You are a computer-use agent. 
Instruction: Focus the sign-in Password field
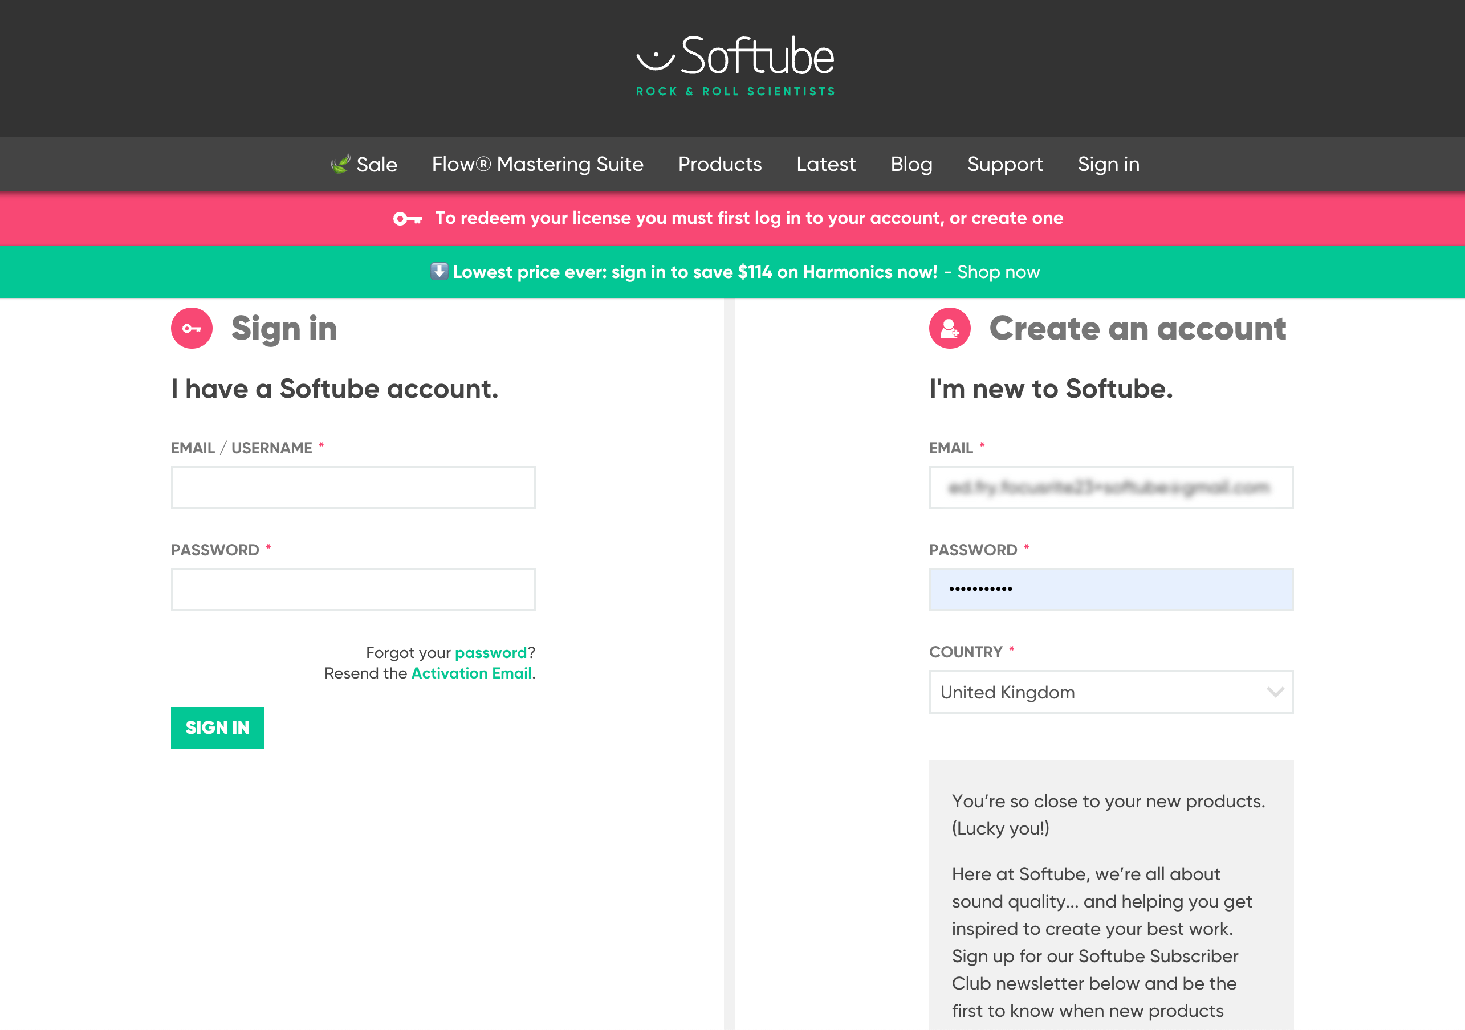(353, 590)
